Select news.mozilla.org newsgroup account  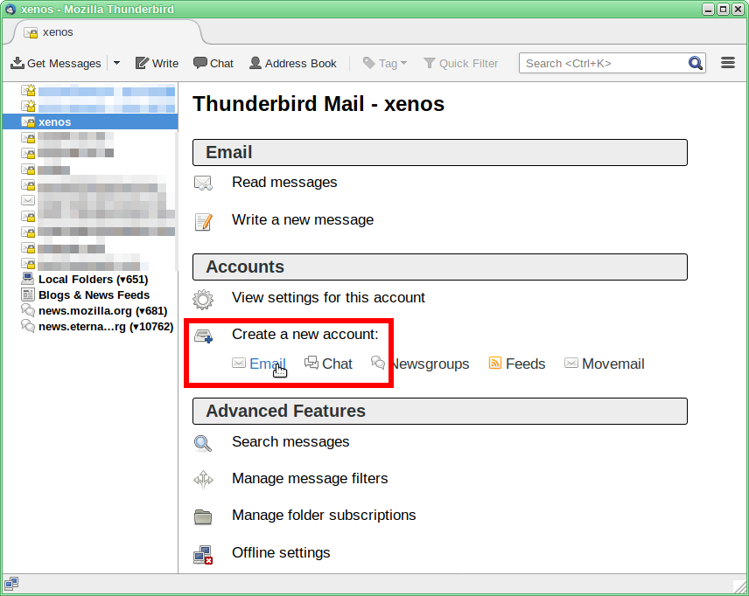click(102, 310)
